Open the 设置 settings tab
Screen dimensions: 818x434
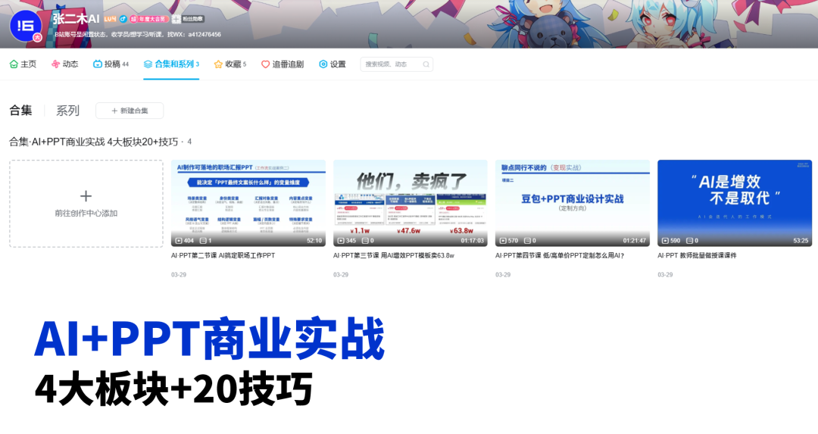[x=333, y=64]
